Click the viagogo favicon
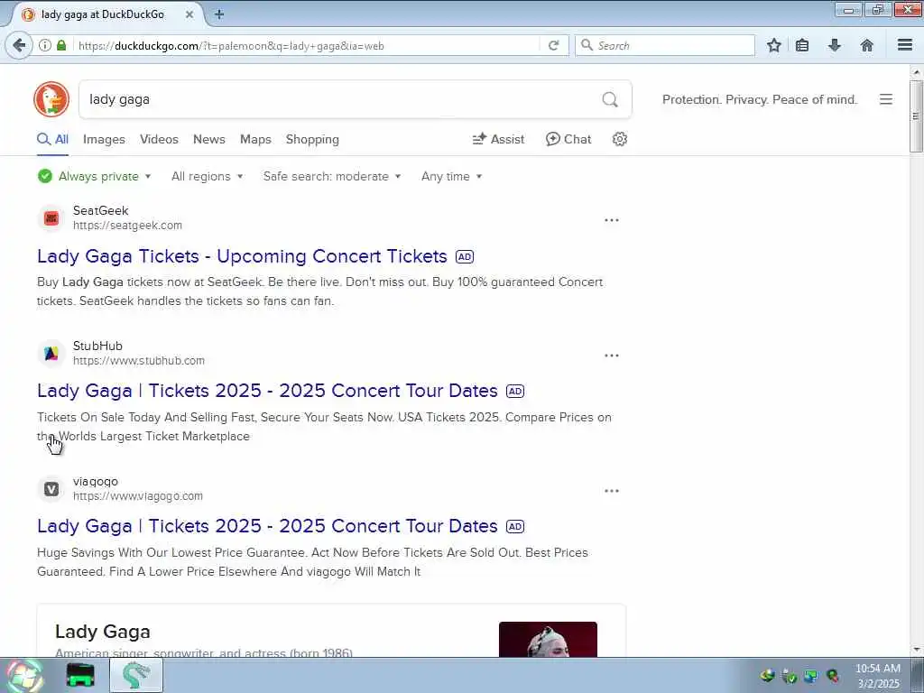The height and width of the screenshot is (693, 924). point(51,489)
